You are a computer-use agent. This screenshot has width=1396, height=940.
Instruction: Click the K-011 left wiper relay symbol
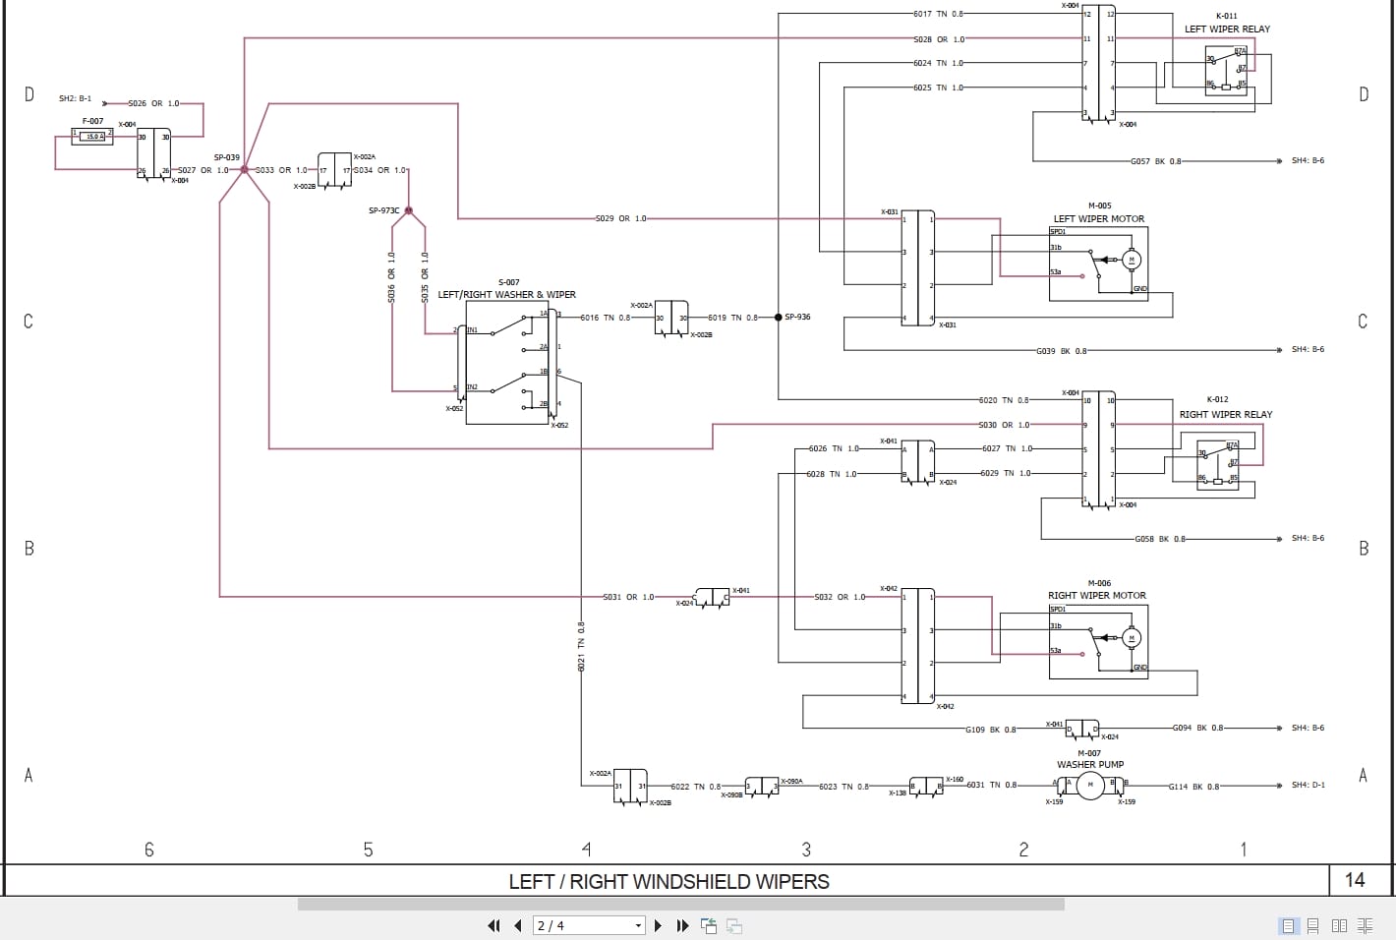point(1226,71)
